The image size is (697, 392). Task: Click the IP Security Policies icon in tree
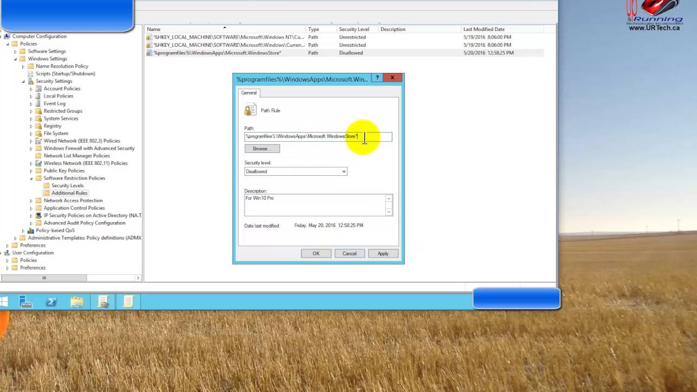click(38, 215)
